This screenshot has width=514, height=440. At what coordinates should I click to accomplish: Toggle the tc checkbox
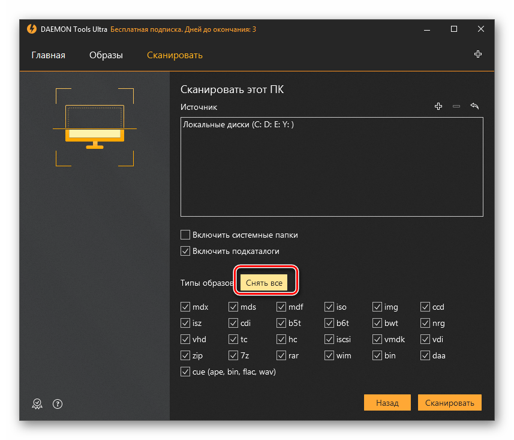click(x=233, y=339)
